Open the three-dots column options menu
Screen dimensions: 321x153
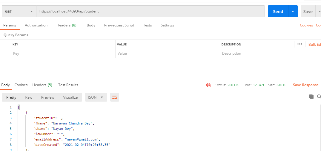click(x=300, y=44)
